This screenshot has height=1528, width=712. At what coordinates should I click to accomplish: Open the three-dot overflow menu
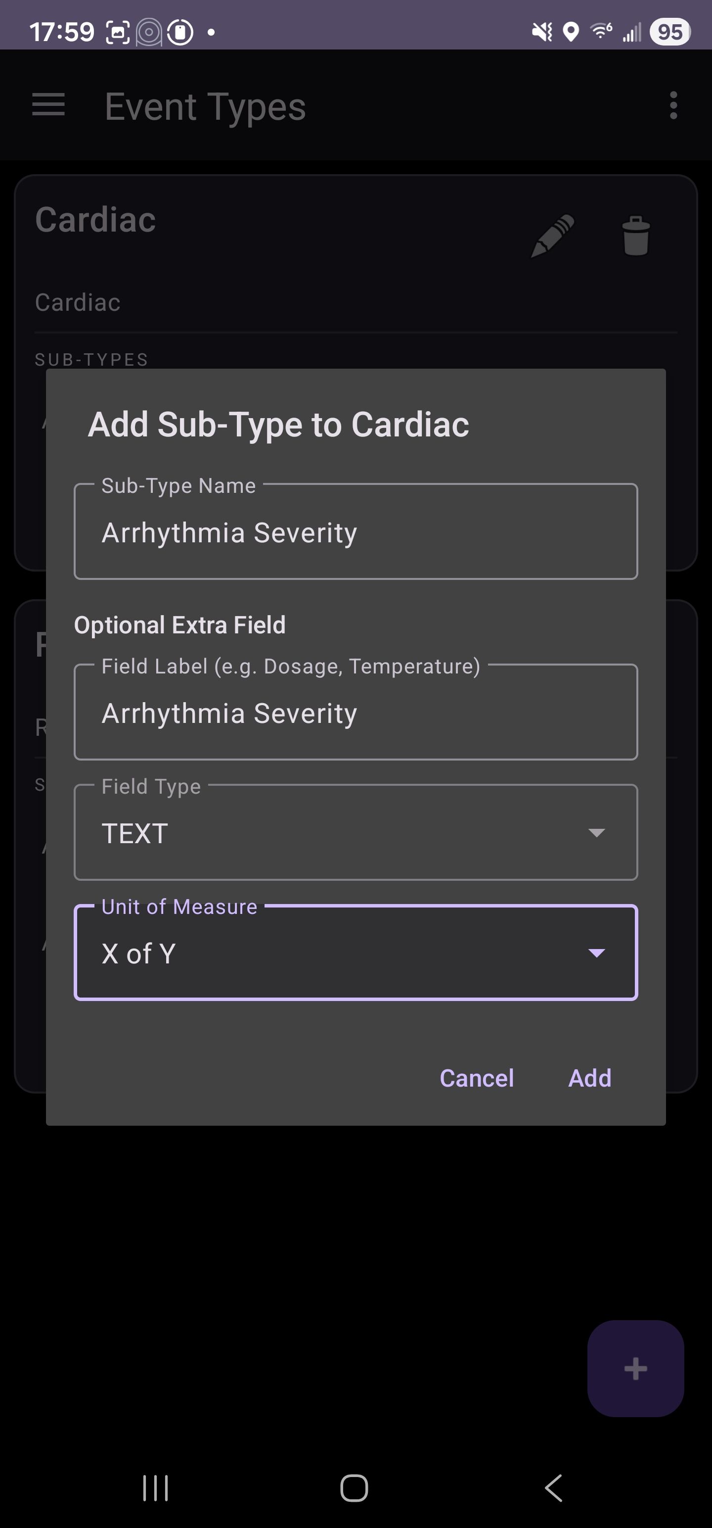click(673, 105)
